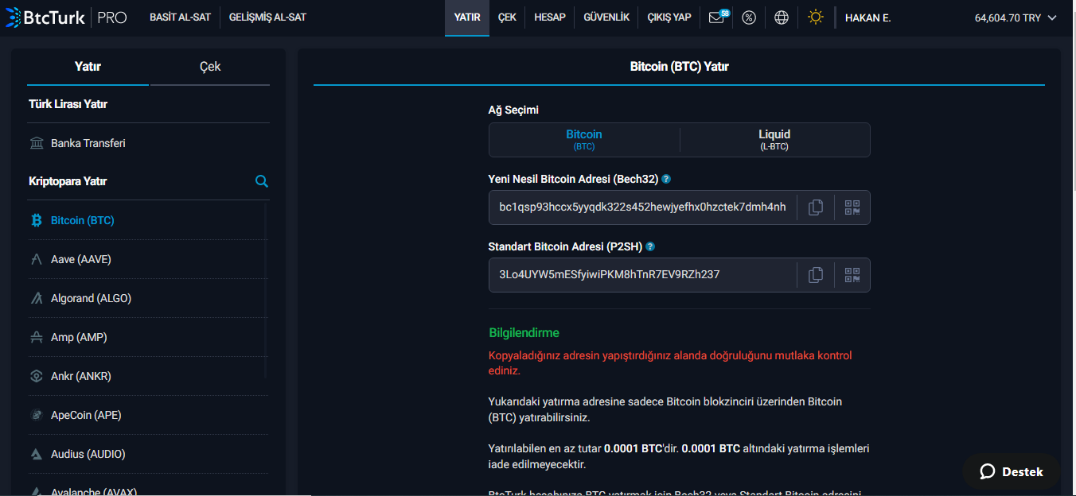Screen dimensions: 1076x496
Task: Open the GÜVENLİK menu item
Action: tap(606, 17)
